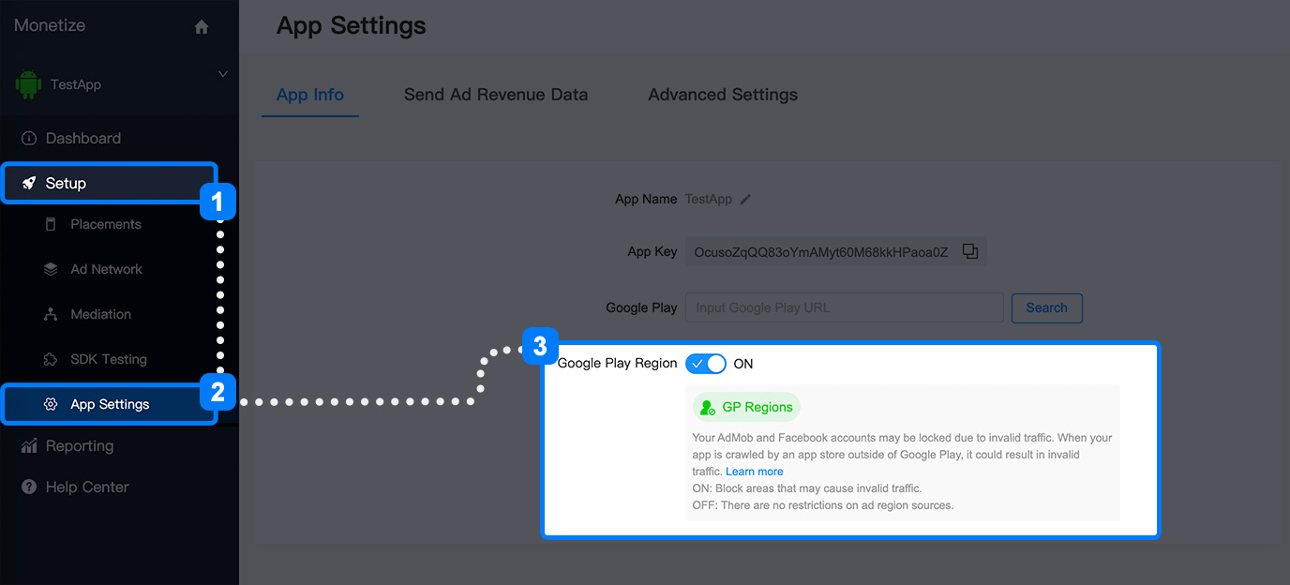Click the Google Play URL input field
The width and height of the screenshot is (1290, 585).
(x=845, y=307)
